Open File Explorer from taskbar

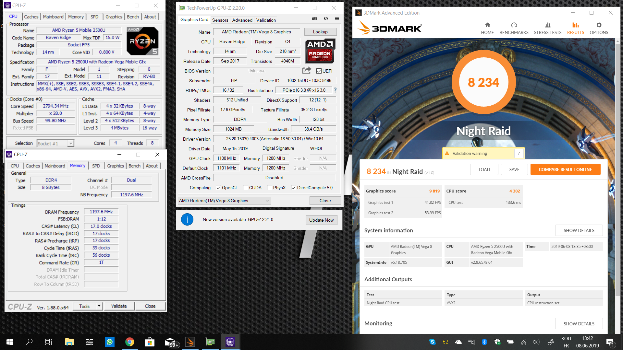coord(69,342)
